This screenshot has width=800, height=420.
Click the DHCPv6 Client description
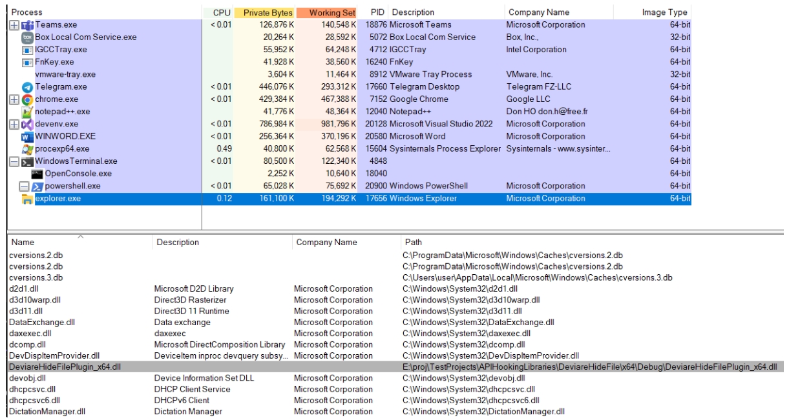click(x=181, y=400)
